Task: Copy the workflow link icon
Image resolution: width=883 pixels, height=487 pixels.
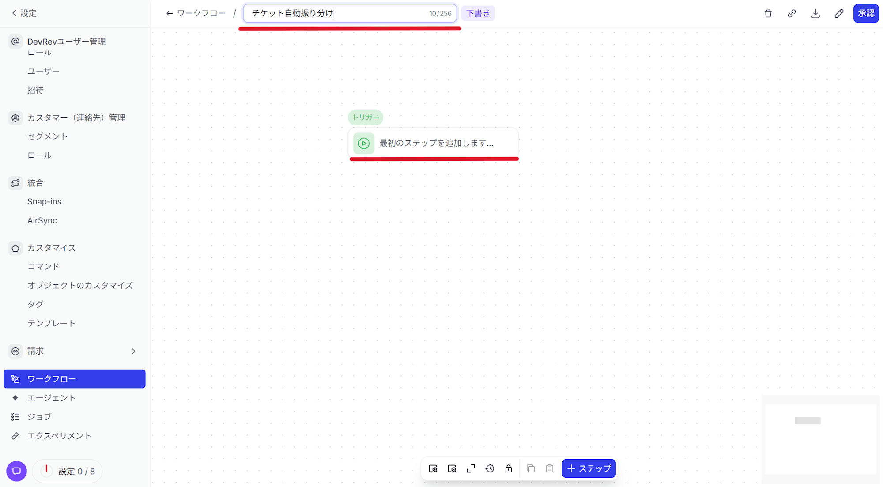Action: point(792,13)
